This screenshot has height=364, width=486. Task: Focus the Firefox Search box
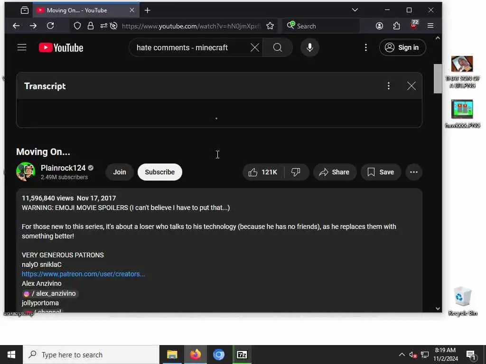pos(321,26)
